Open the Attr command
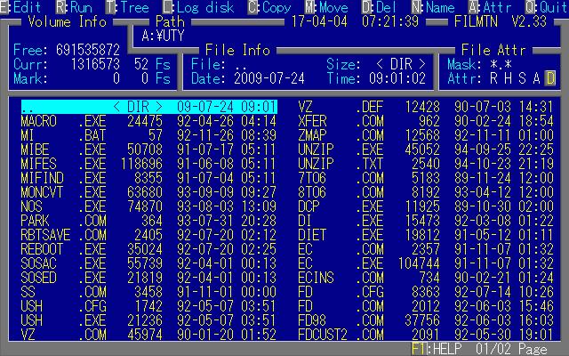The image size is (569, 356). pyautogui.click(x=490, y=7)
